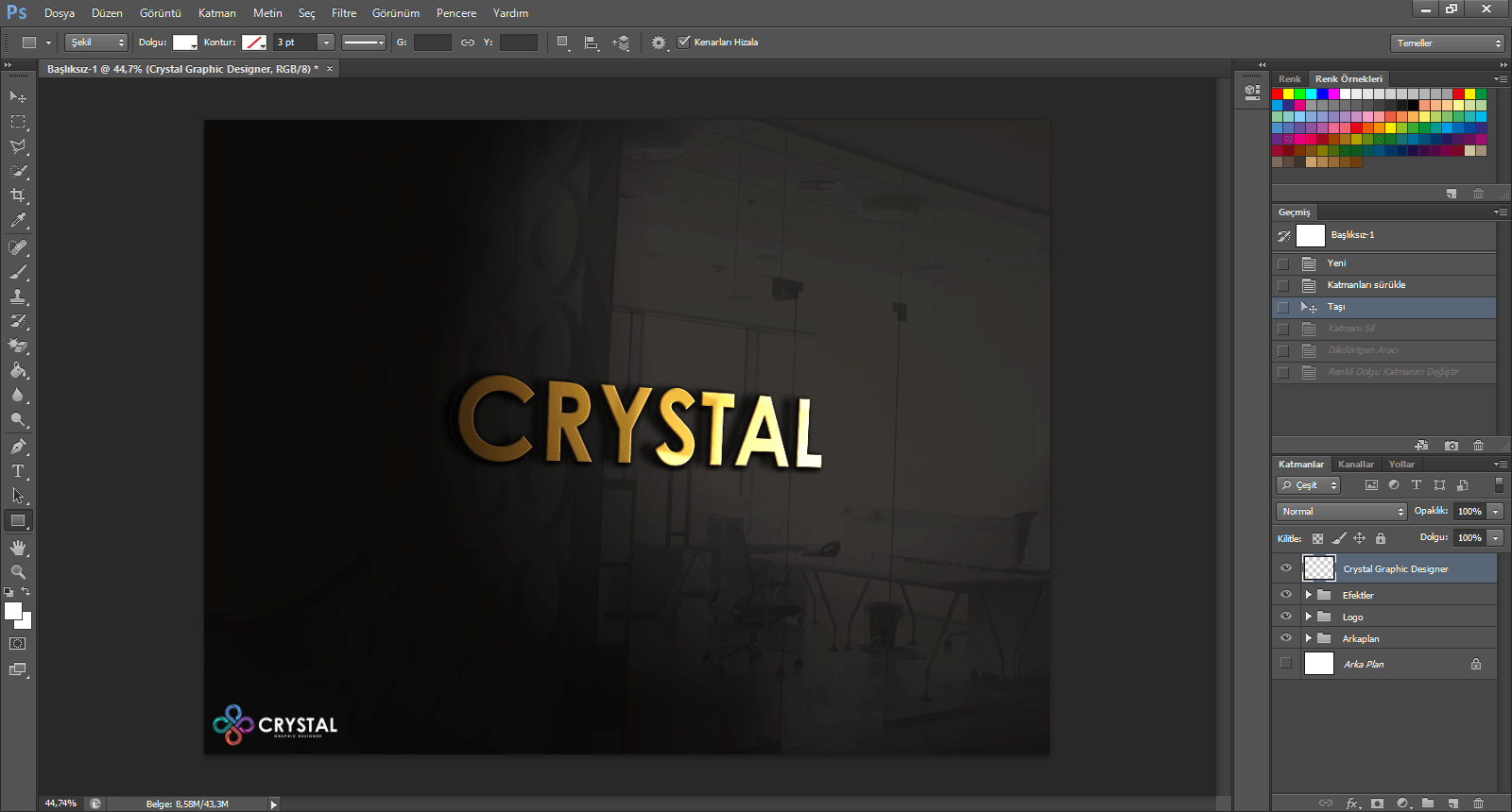Select the Brush tool

pos(18,272)
